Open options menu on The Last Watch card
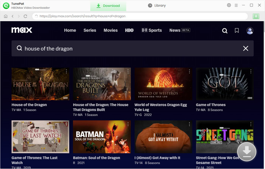This screenshot has height=169, width=265. pos(66,124)
